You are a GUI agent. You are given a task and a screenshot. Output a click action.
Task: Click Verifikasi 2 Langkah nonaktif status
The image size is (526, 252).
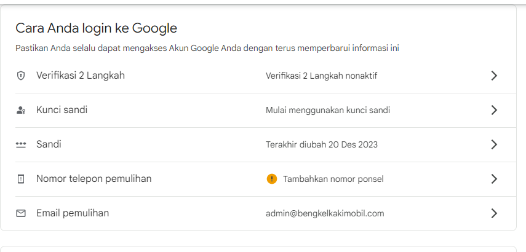pos(321,76)
